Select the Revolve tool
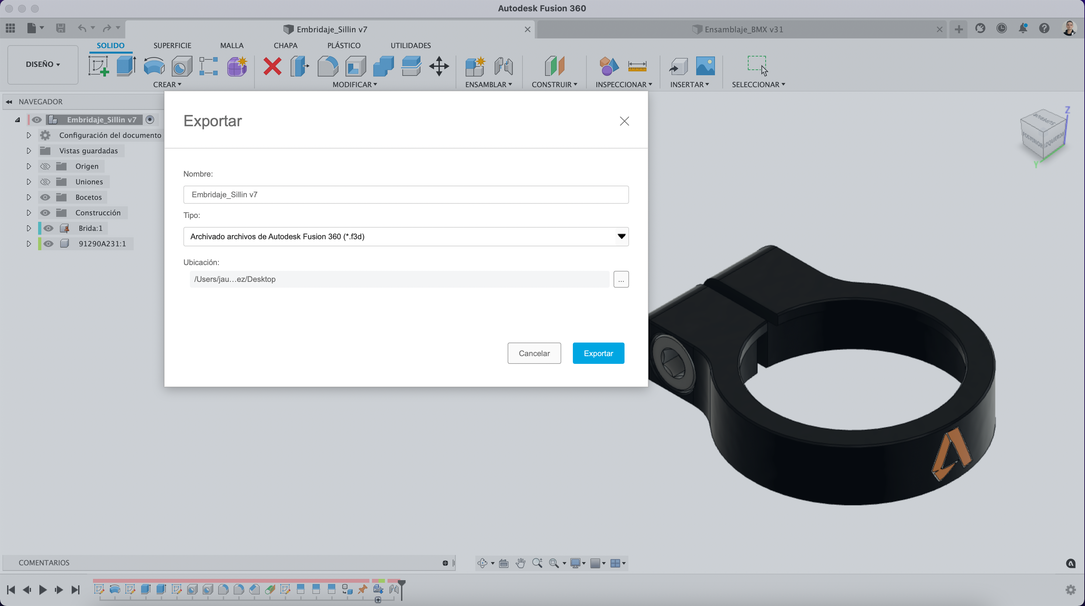 coord(154,66)
